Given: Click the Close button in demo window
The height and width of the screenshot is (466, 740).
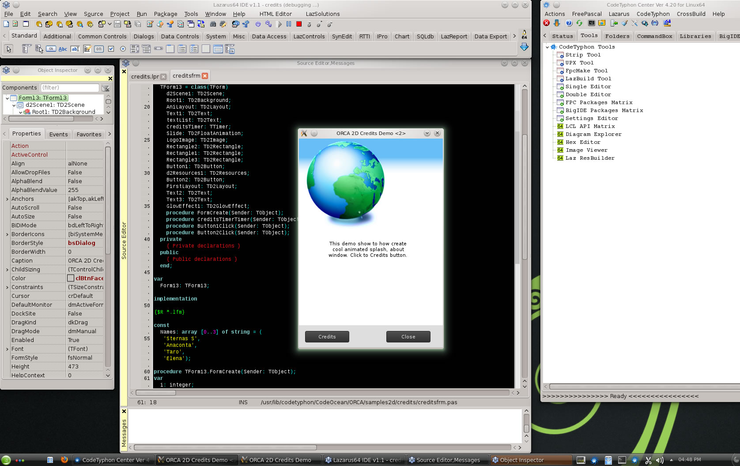Looking at the screenshot, I should [408, 337].
